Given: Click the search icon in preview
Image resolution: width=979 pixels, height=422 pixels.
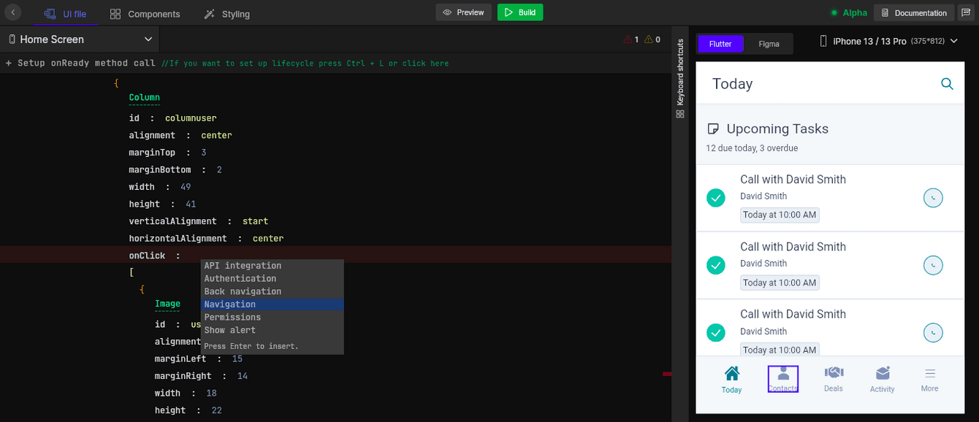Looking at the screenshot, I should [947, 84].
